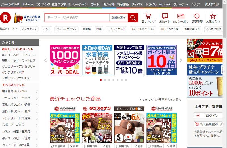This screenshot has height=148, width=227.
Task: Go to first carousel page dot
Action: [101, 80]
